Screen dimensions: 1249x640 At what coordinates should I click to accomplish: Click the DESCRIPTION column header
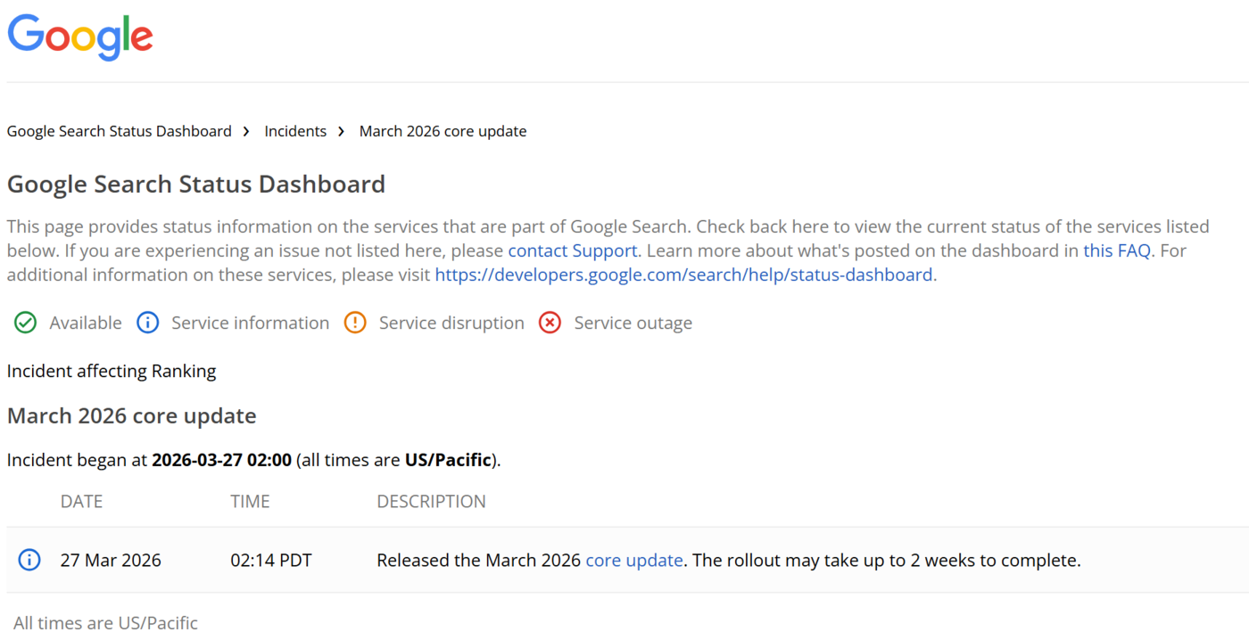431,501
